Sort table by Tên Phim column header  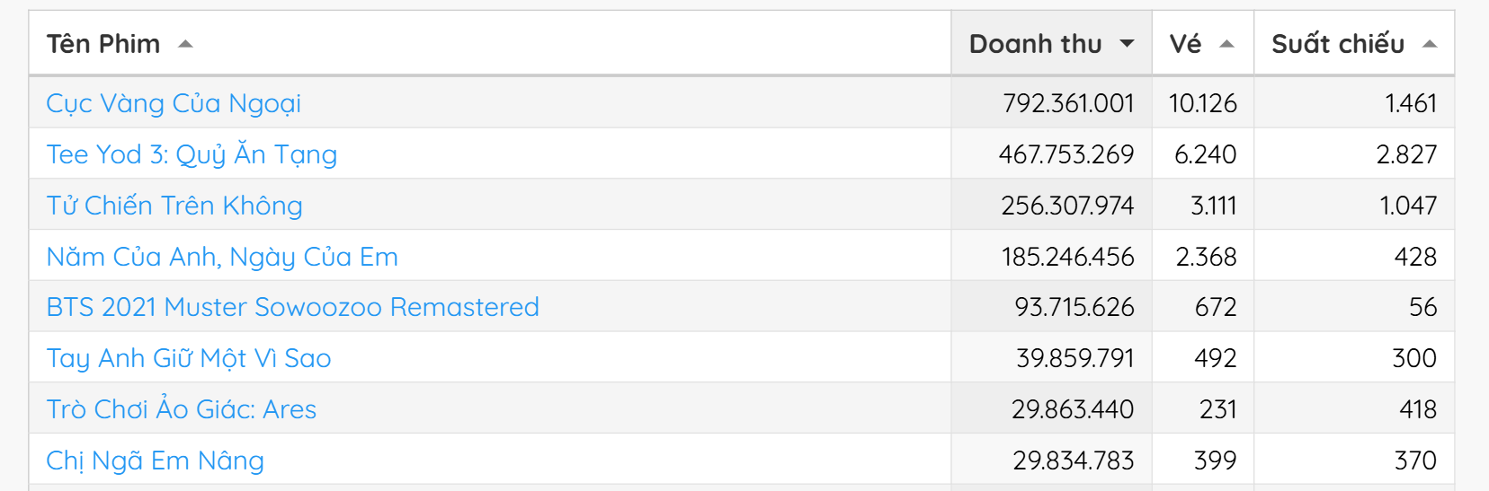[x=103, y=44]
